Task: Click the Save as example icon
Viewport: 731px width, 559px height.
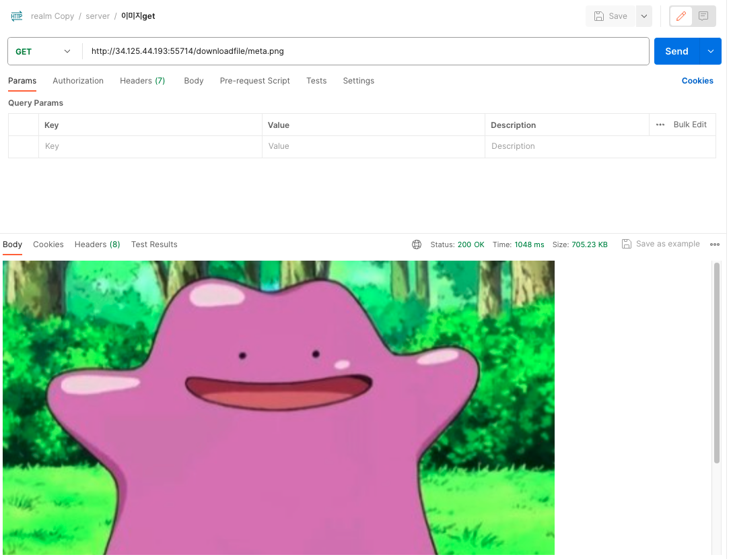Action: 627,244
